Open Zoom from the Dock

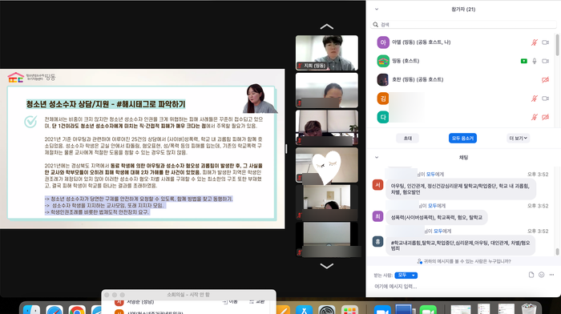click(382, 310)
